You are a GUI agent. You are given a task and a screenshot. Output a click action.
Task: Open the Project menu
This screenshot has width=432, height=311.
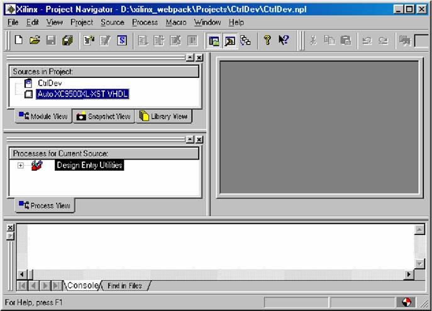(x=81, y=22)
